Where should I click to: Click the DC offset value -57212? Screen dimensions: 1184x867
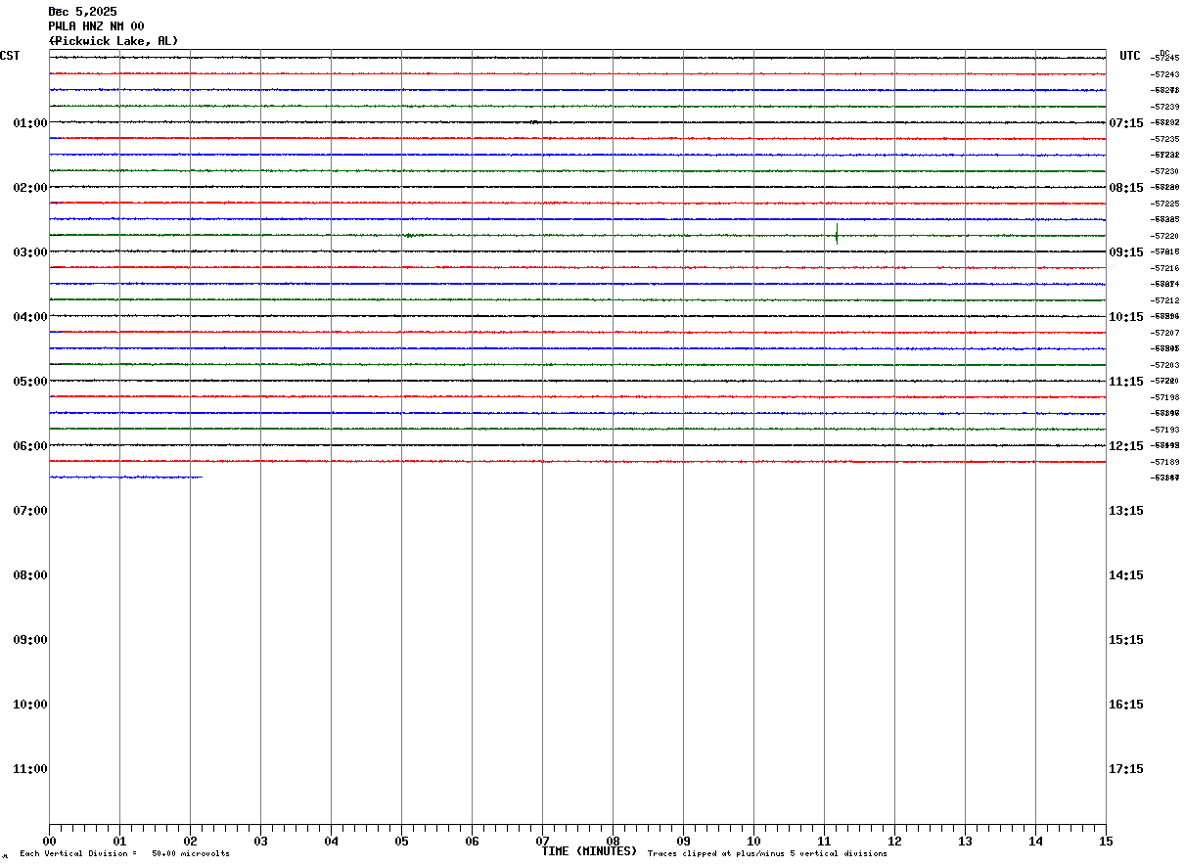coord(1164,300)
